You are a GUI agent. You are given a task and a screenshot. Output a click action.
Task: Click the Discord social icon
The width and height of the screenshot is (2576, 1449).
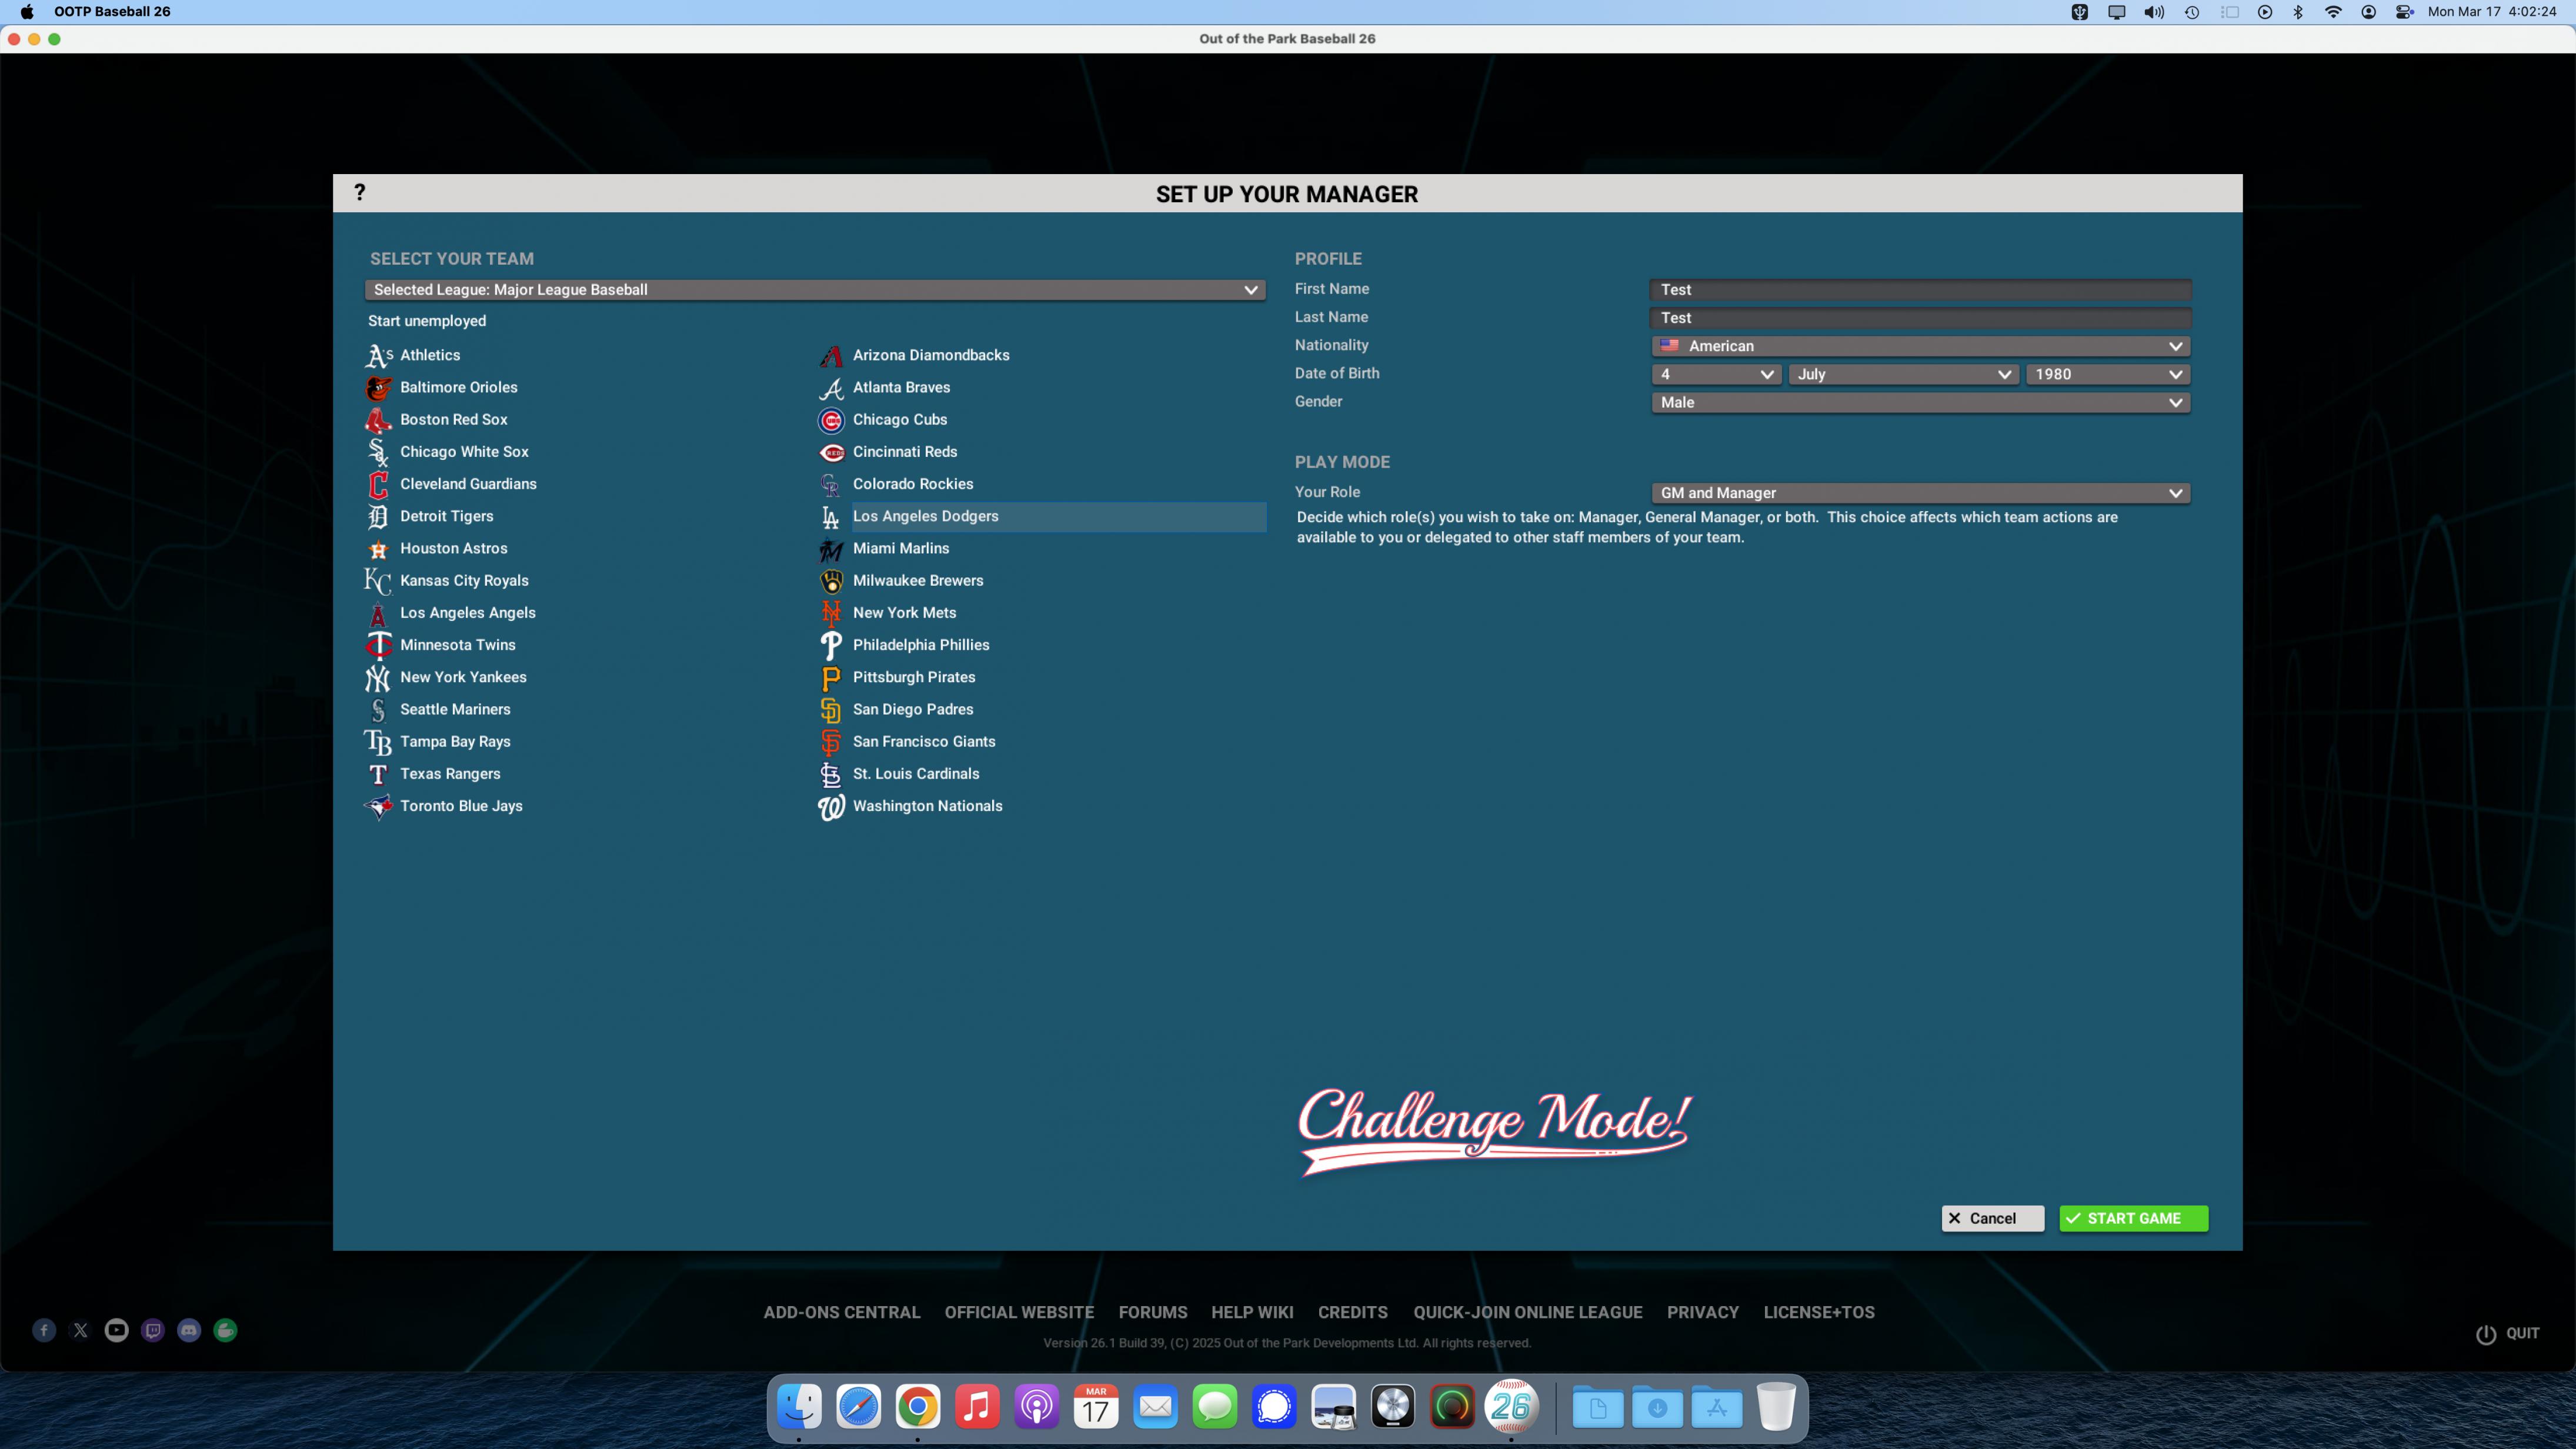coord(189,1330)
